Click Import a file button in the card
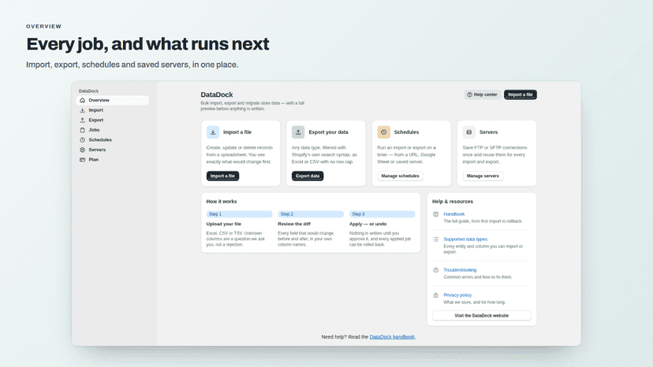Image resolution: width=653 pixels, height=367 pixels. point(222,176)
